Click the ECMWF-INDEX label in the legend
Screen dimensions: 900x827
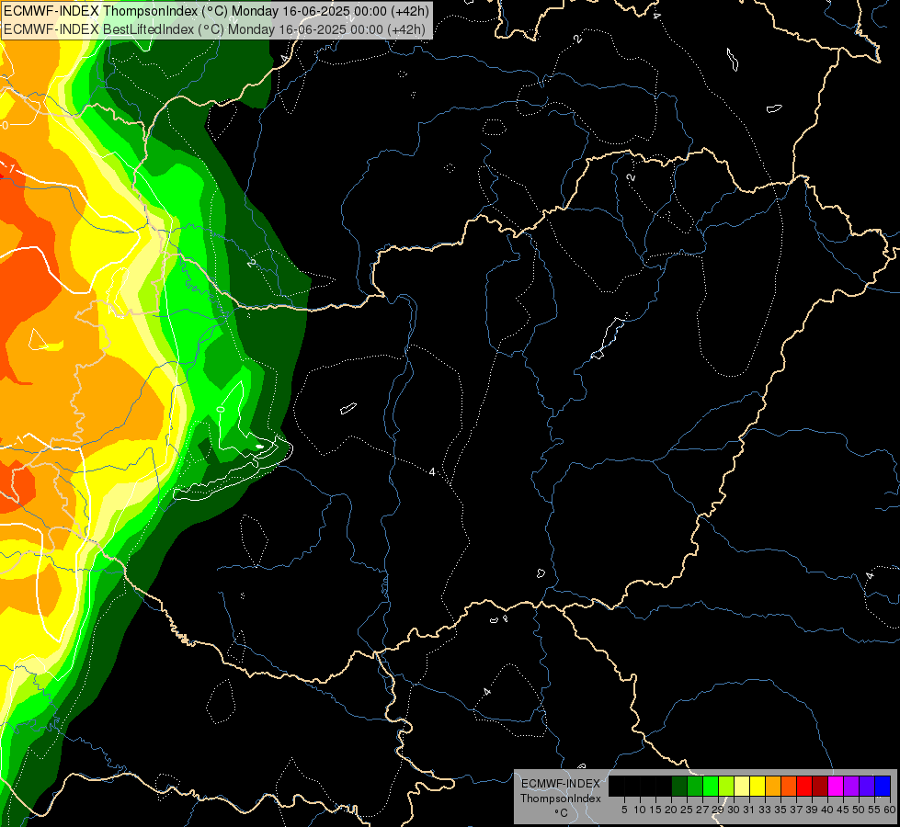(x=561, y=784)
